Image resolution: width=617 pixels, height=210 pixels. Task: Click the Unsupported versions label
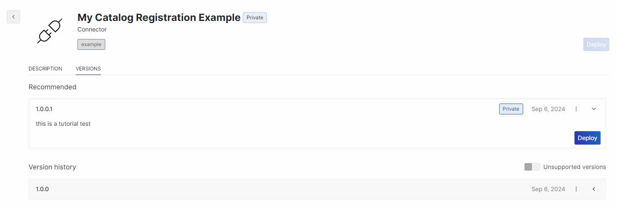pyautogui.click(x=574, y=167)
